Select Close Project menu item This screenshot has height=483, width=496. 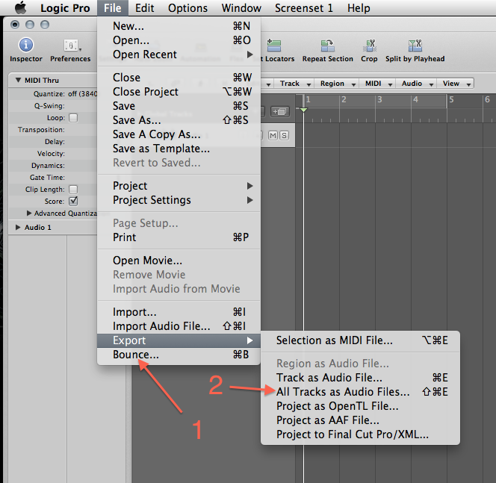pyautogui.click(x=179, y=92)
